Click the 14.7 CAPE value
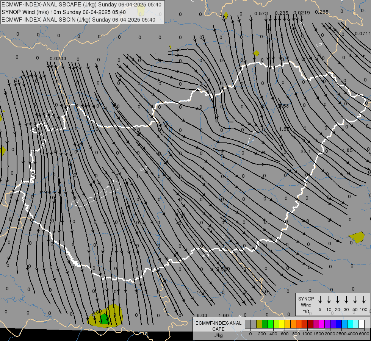 point(202,293)
